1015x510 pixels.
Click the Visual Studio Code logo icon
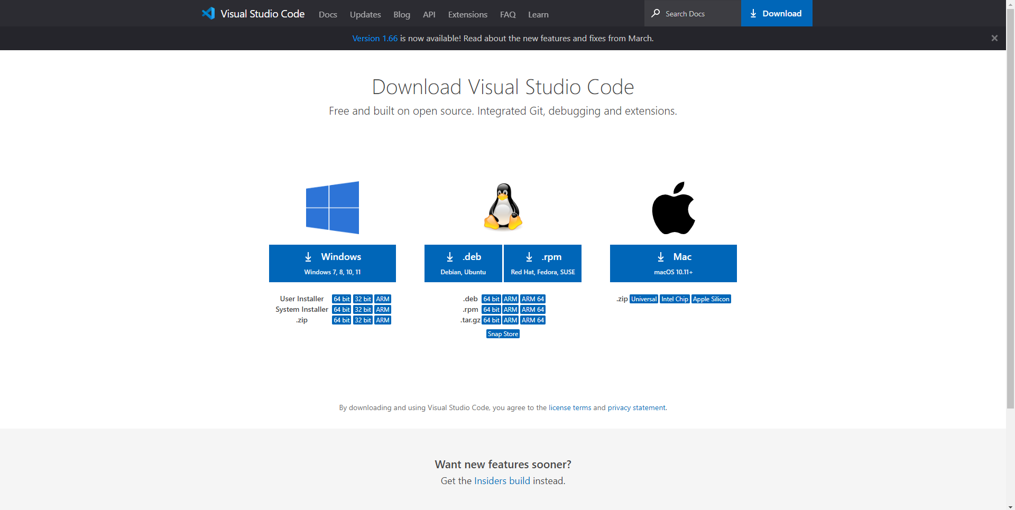208,13
